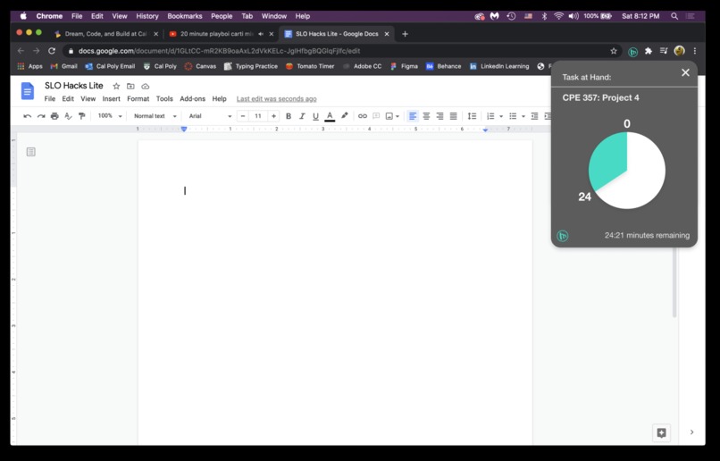Open the Normal text style dropdown
The width and height of the screenshot is (720, 461).
(x=155, y=116)
